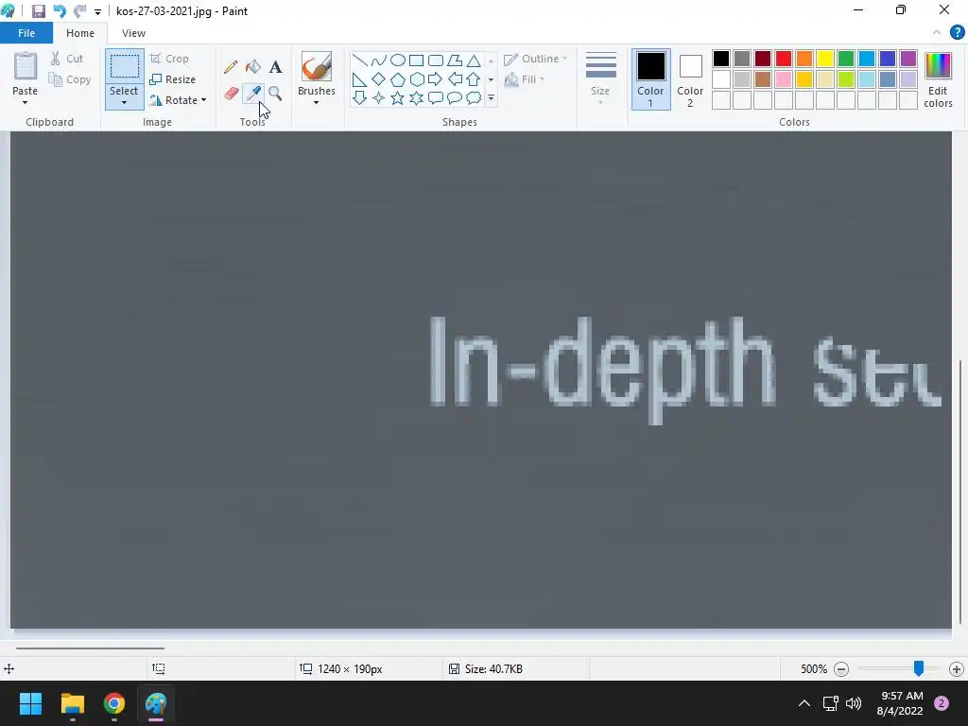This screenshot has width=968, height=726.
Task: Activate Color 1 selector
Action: coord(650,79)
